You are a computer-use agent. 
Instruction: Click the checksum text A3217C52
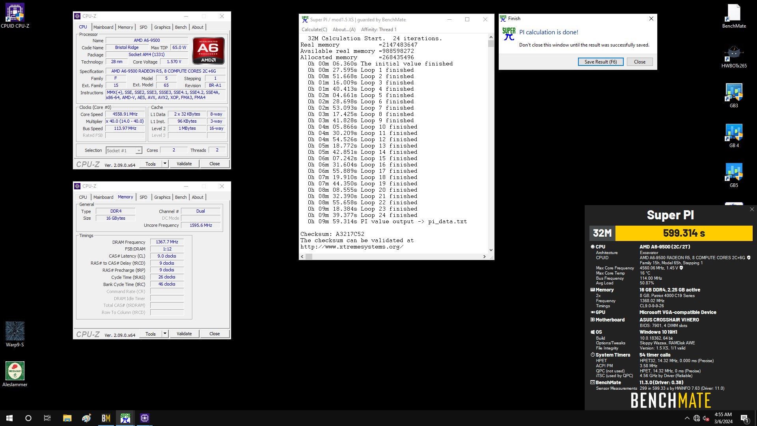[350, 234]
